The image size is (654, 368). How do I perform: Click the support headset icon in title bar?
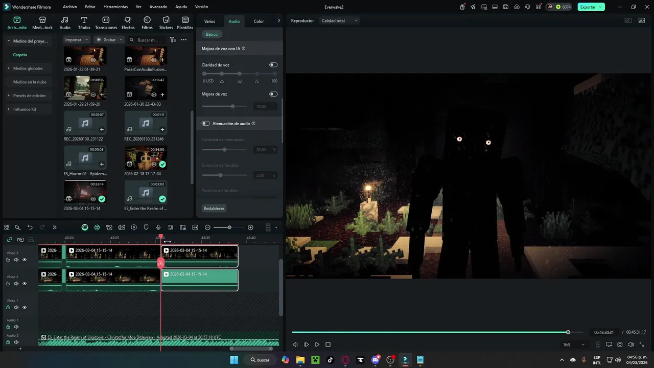[528, 7]
